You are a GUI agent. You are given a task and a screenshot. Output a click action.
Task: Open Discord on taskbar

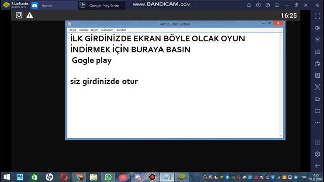[x=138, y=177]
